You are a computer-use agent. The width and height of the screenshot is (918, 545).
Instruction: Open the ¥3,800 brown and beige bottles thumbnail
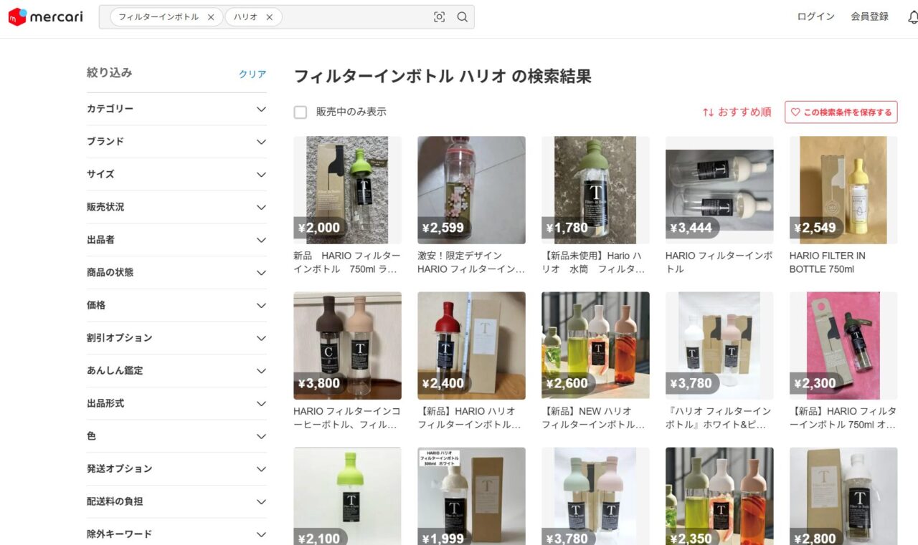(x=347, y=346)
